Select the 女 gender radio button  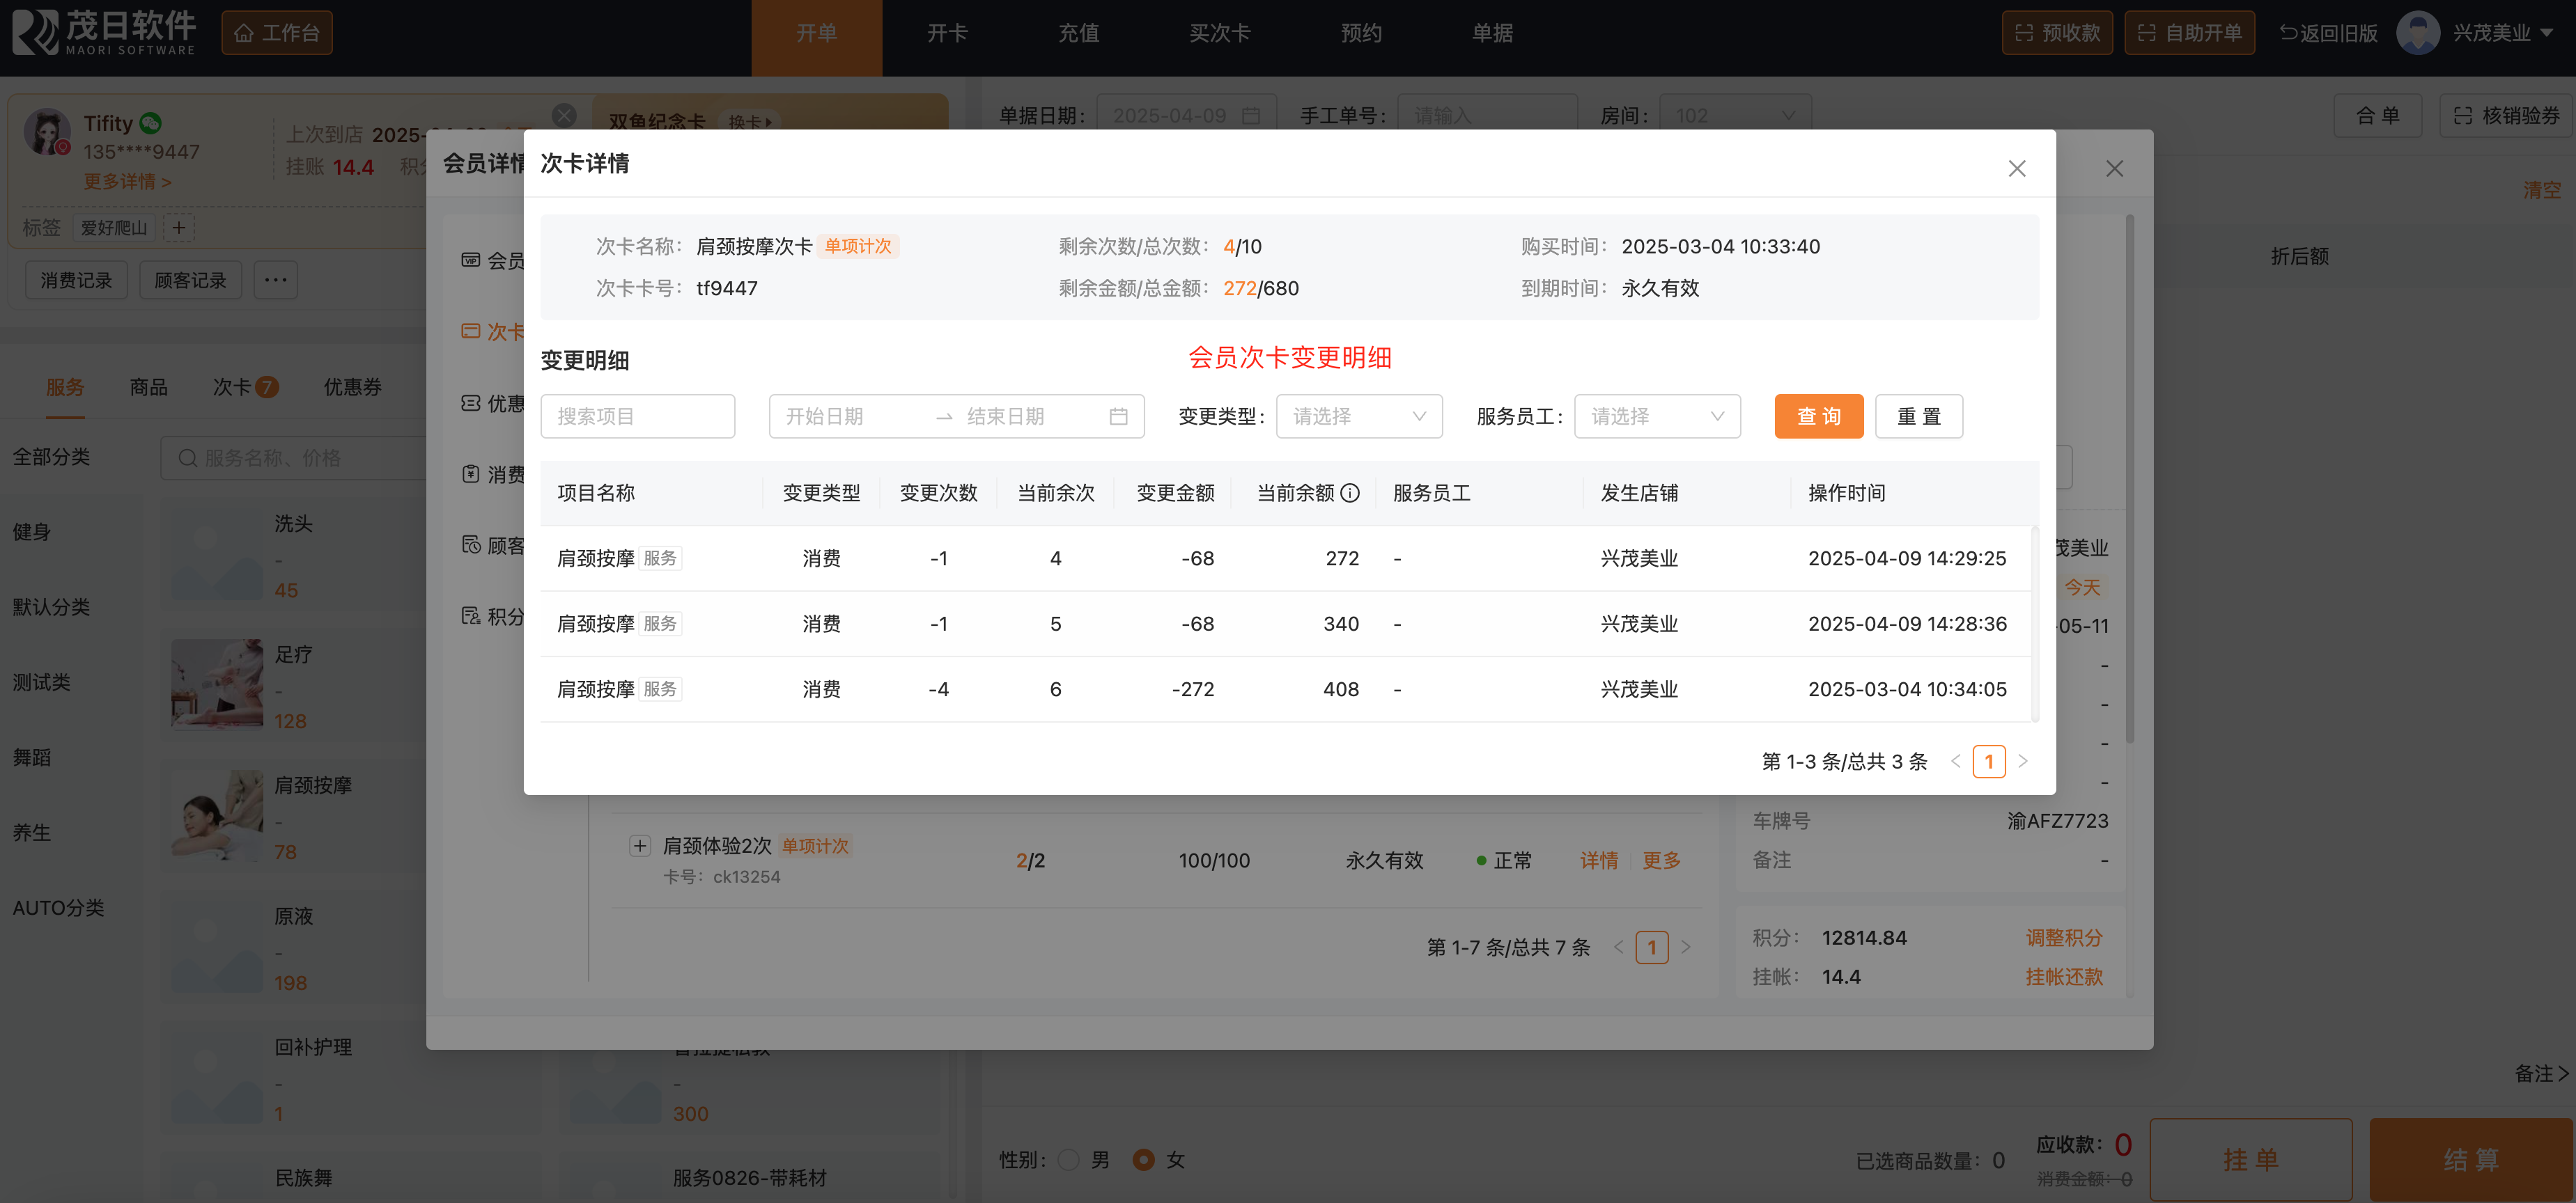[x=1143, y=1160]
